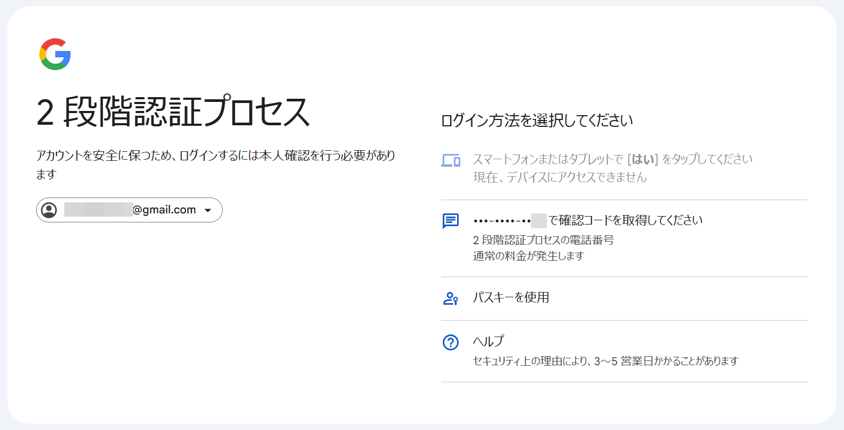Click the Google logo

[x=55, y=54]
